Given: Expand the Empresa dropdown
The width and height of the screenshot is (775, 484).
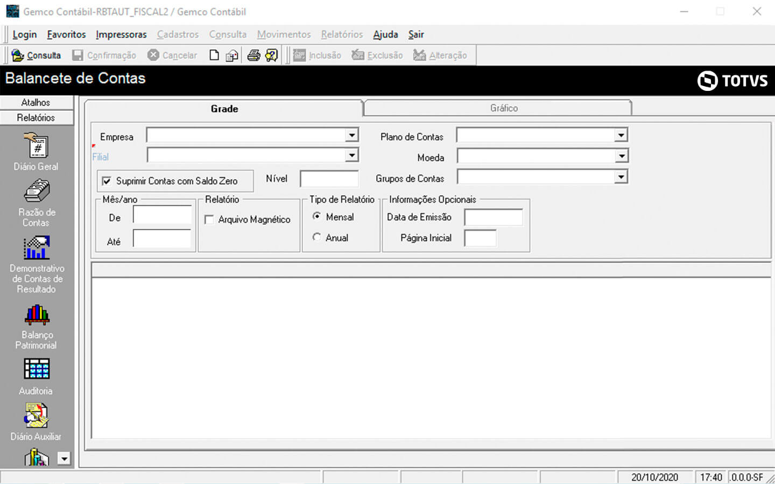Looking at the screenshot, I should pos(351,135).
